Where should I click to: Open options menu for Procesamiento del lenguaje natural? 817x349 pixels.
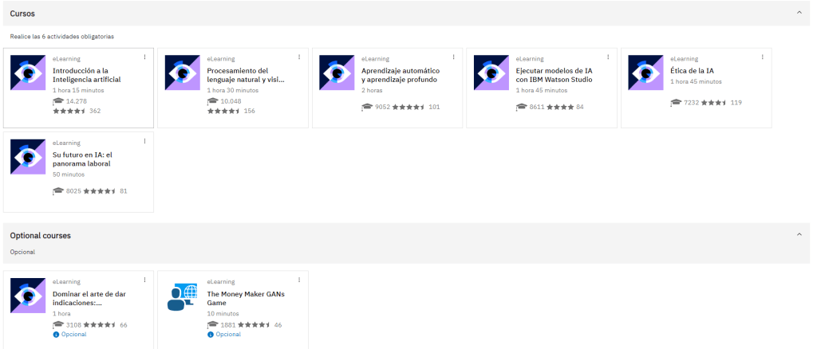[299, 57]
